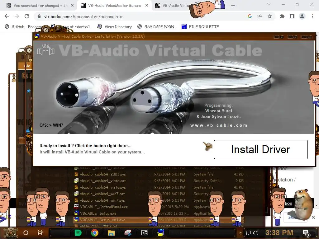Open the Chrome profile avatar
Image resolution: width=319 pixels, height=239 pixels.
tap(302, 16)
